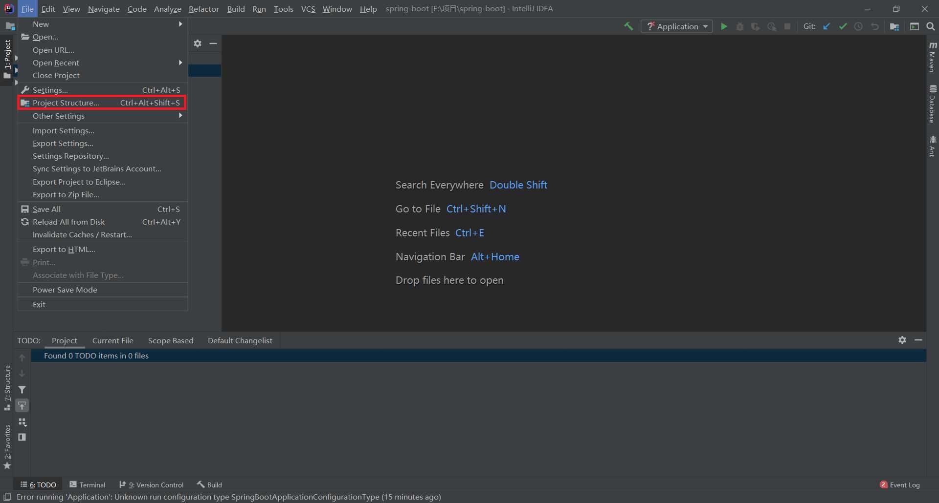Expand the New submenu
The image size is (939, 503).
coord(103,24)
